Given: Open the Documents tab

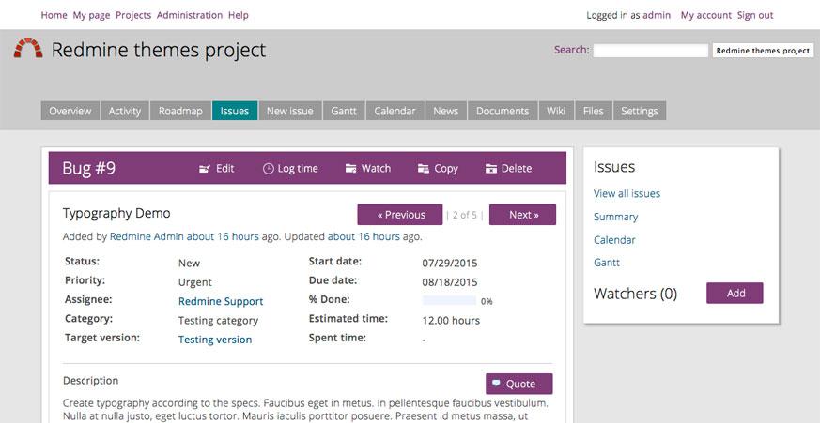Looking at the screenshot, I should click(x=503, y=111).
